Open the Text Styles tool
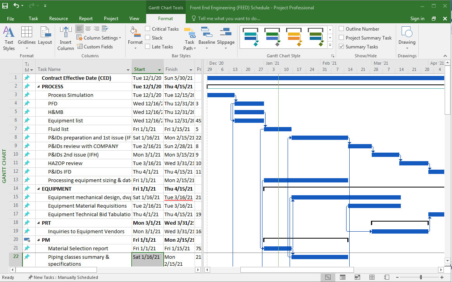The height and width of the screenshot is (282, 452). [x=9, y=39]
